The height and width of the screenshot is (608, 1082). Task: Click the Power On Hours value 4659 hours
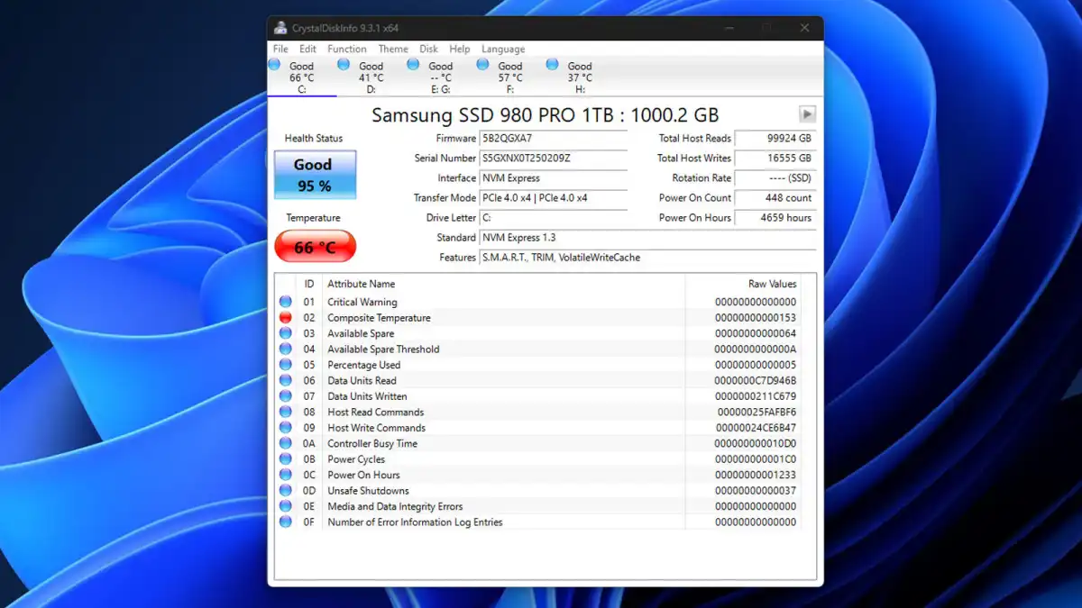[x=775, y=218]
